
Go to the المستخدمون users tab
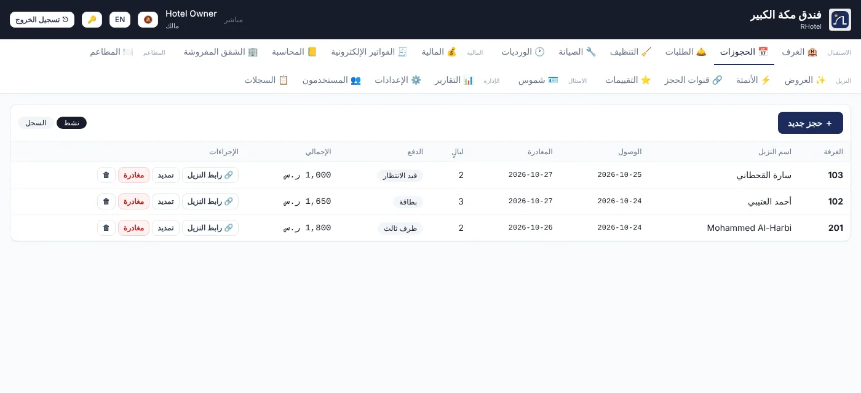click(x=331, y=80)
